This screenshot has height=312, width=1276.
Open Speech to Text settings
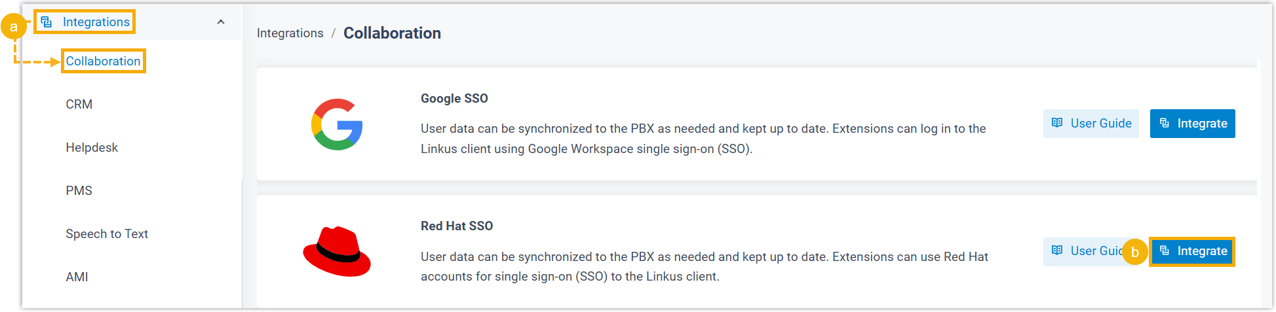pos(107,234)
